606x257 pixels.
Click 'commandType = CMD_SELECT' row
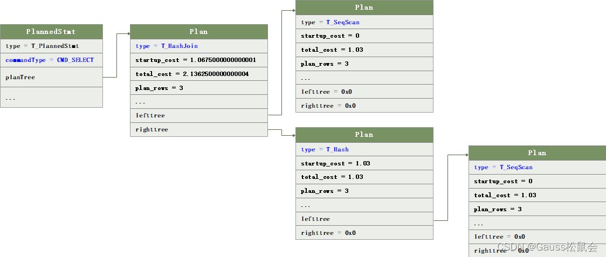pyautogui.click(x=51, y=60)
